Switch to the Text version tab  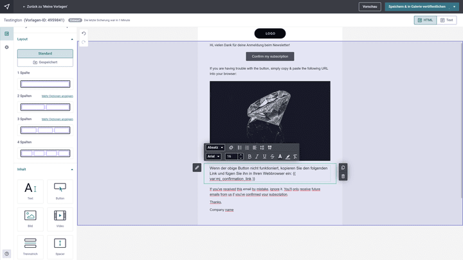[446, 20]
